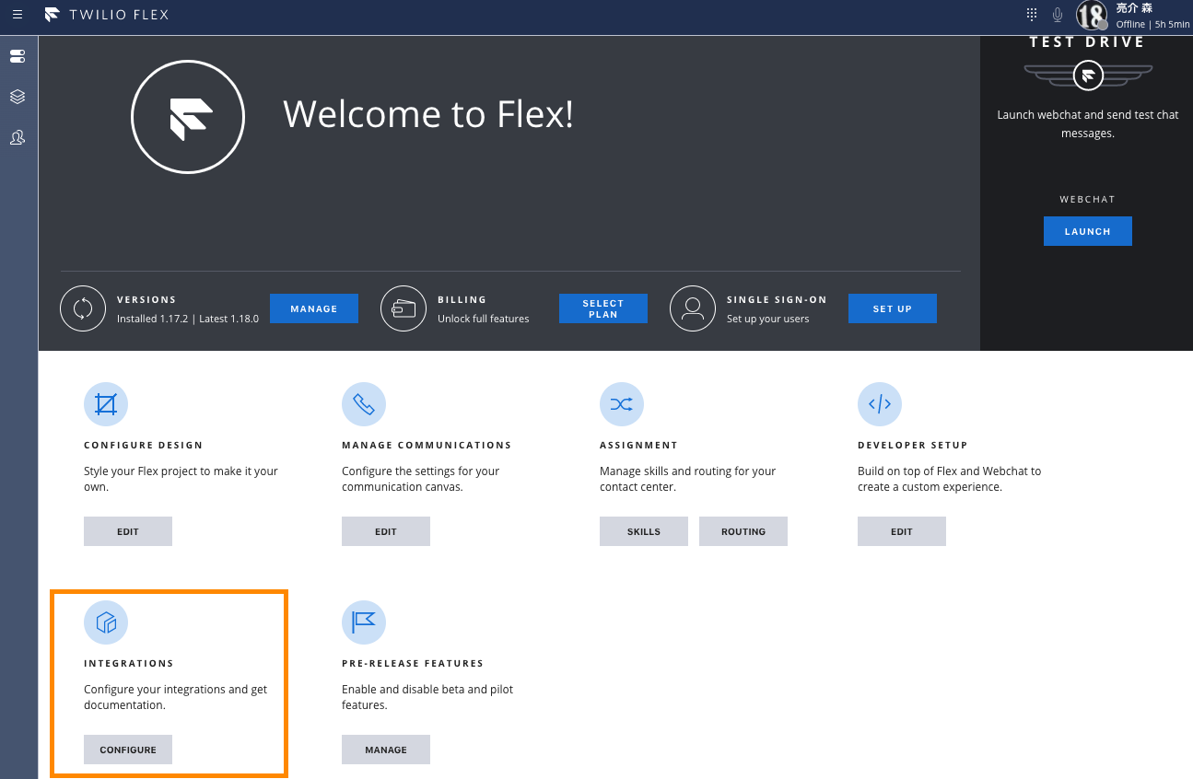This screenshot has width=1193, height=779.
Task: Click the Twilio Flex logo
Action: (x=106, y=14)
